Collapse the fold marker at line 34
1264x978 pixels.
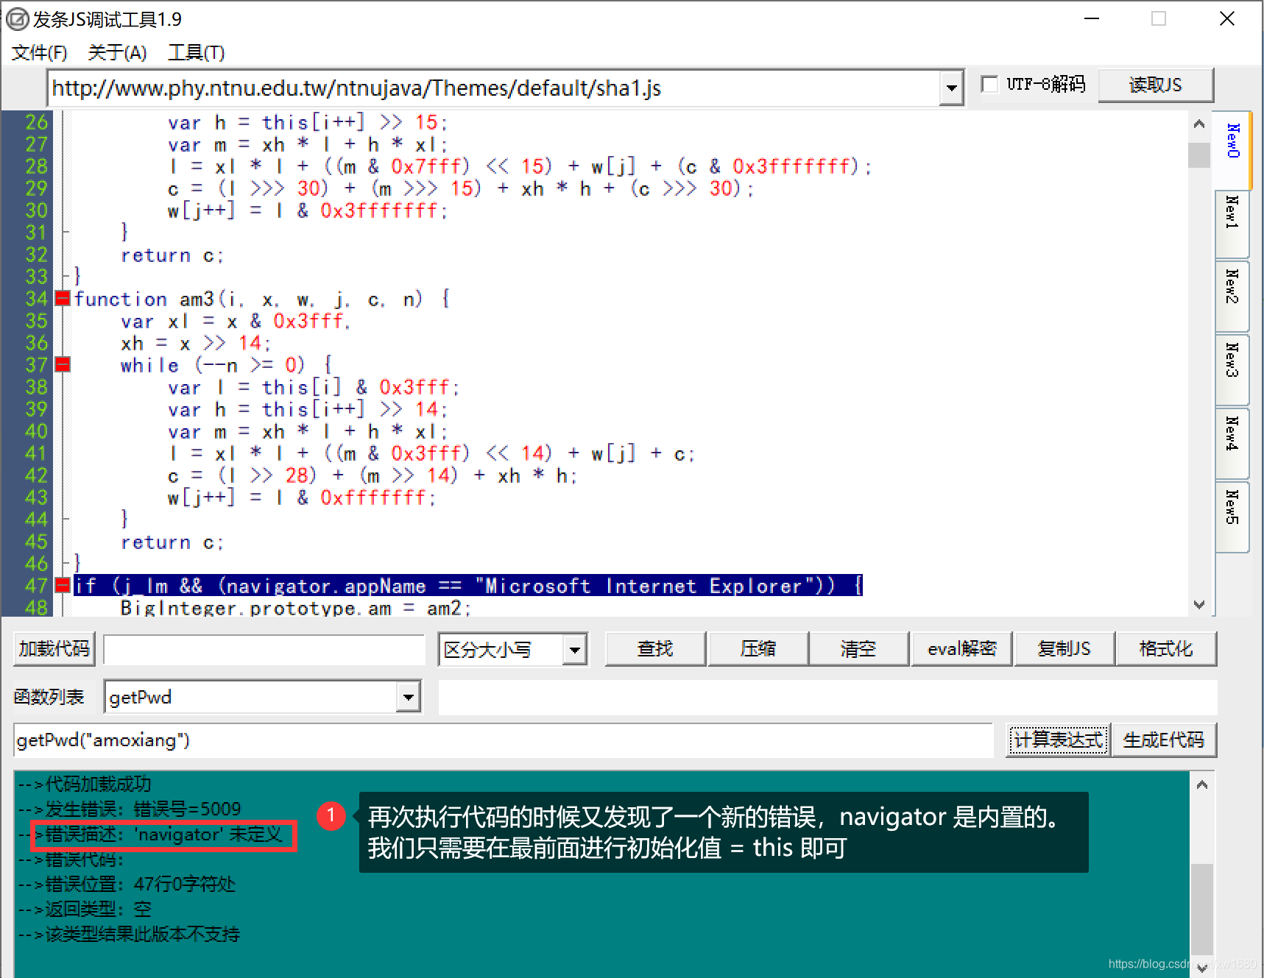coord(63,298)
